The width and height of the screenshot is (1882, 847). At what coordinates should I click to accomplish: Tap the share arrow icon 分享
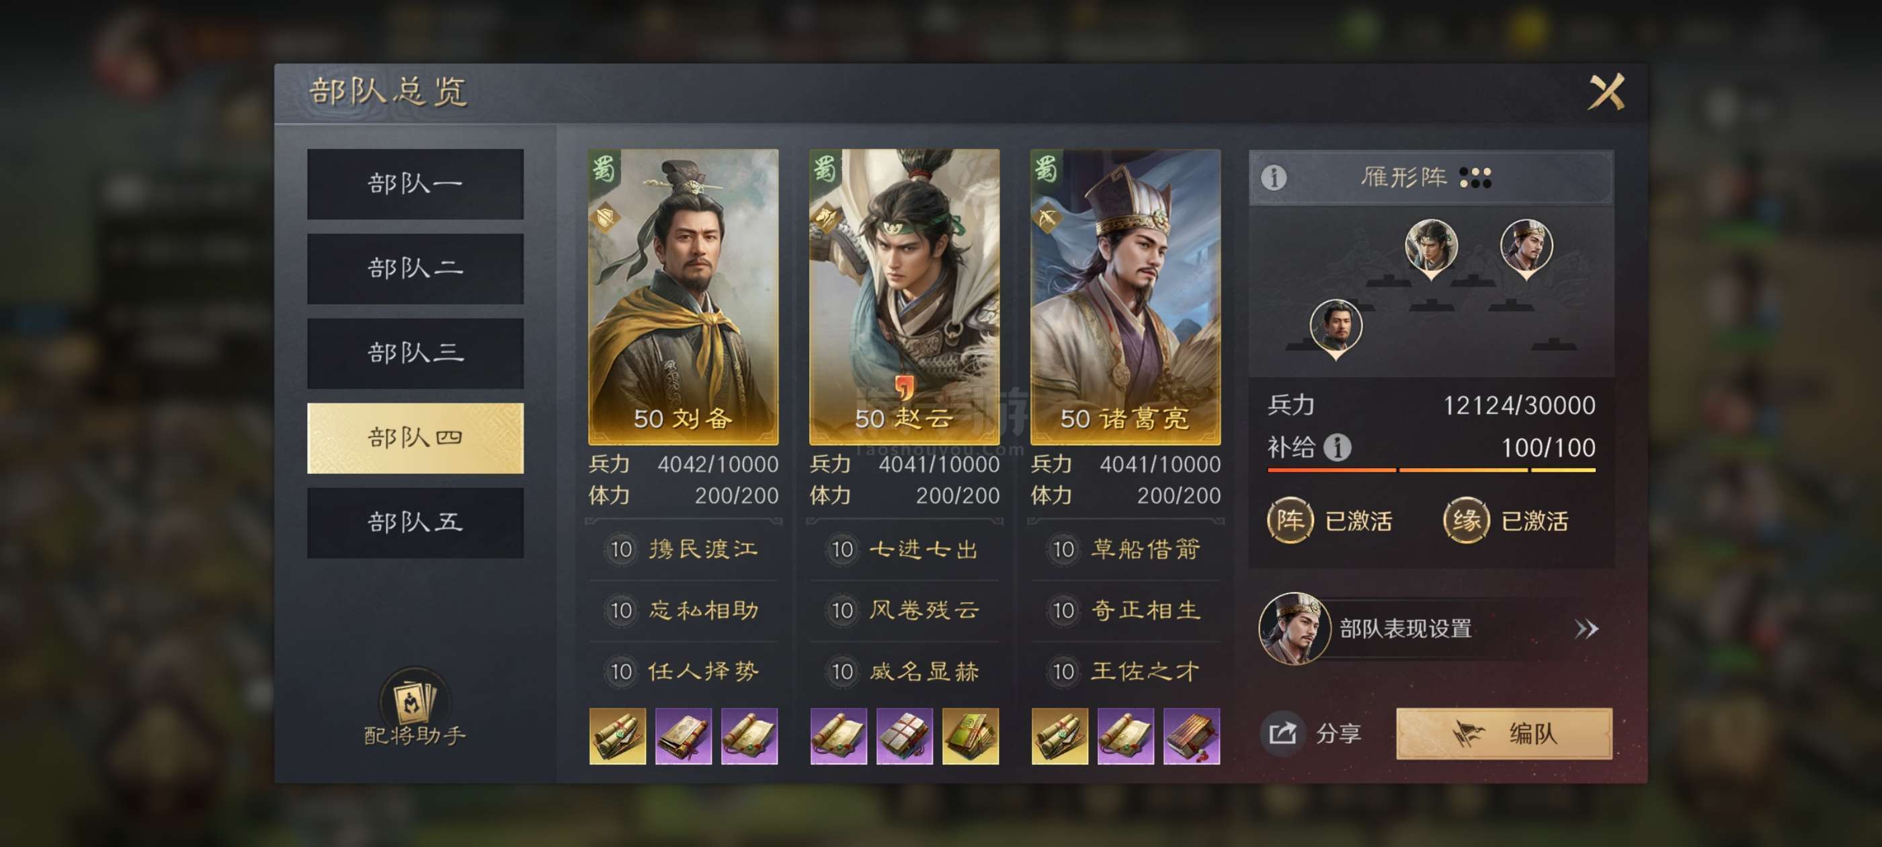point(1282,733)
